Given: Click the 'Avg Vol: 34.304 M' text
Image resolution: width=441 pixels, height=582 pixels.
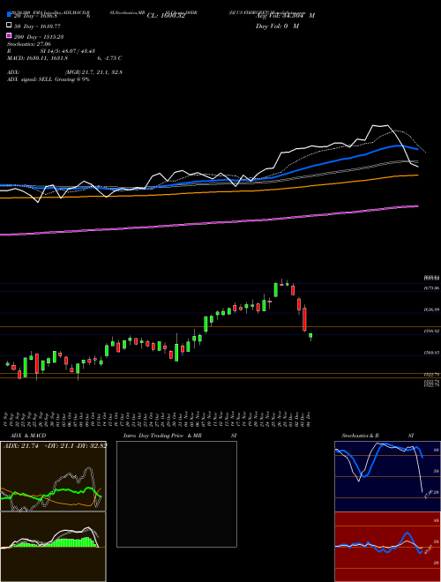Looking at the screenshot, I should click(286, 16).
